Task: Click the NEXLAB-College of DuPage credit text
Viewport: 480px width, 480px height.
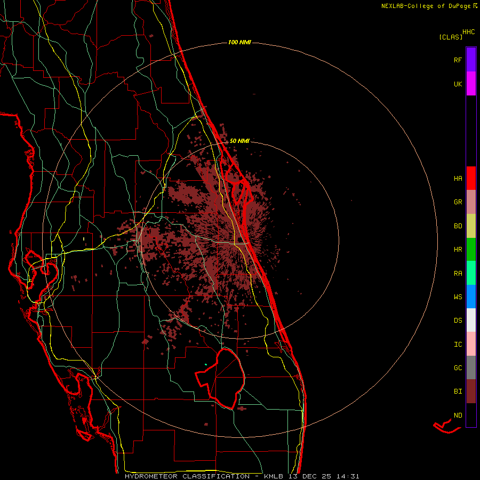Action: tap(426, 6)
